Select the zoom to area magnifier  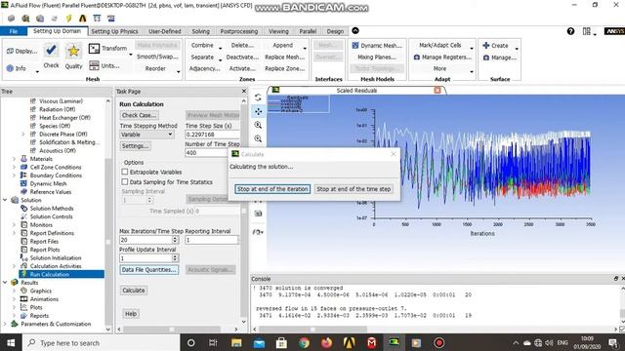pyautogui.click(x=258, y=138)
